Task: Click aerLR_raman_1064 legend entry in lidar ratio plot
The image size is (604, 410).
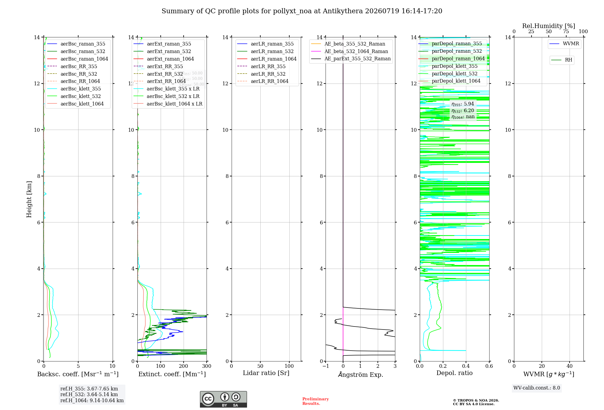Action: [x=267, y=59]
